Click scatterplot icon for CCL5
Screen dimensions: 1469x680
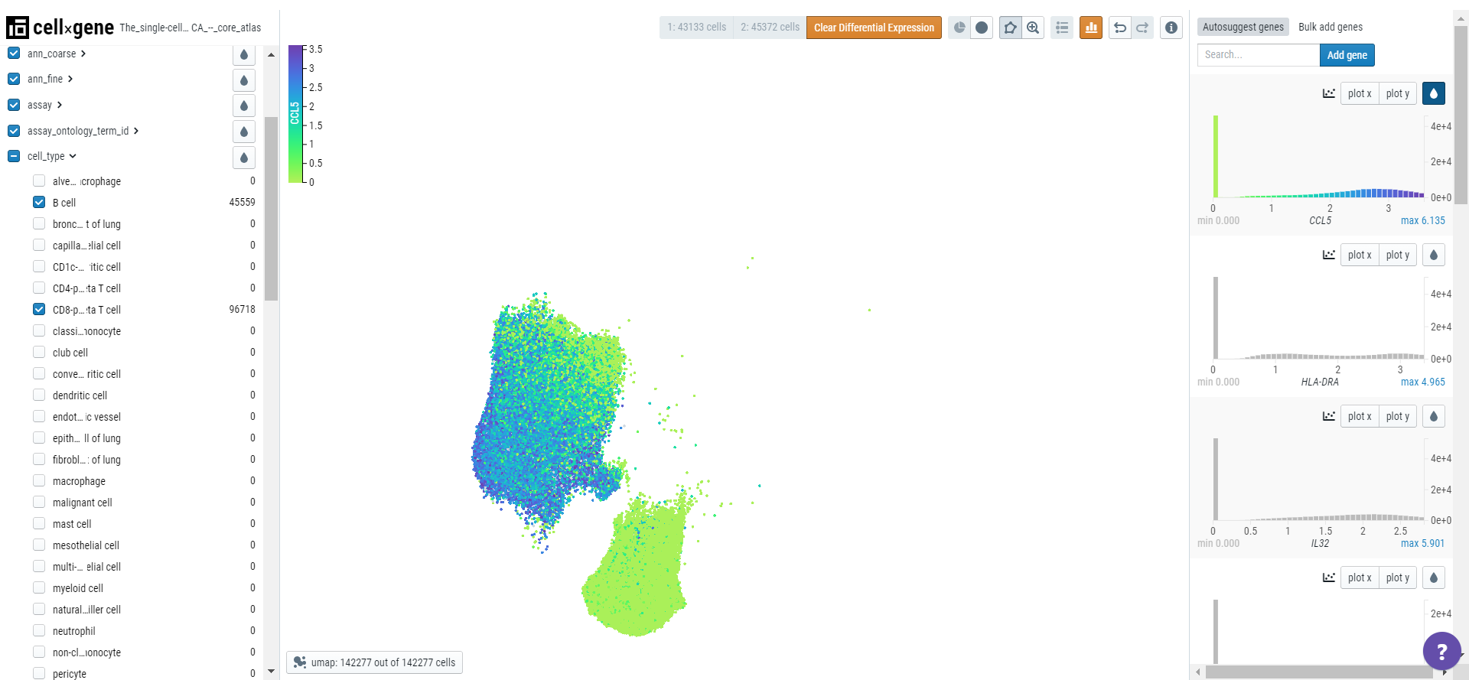[x=1329, y=93]
